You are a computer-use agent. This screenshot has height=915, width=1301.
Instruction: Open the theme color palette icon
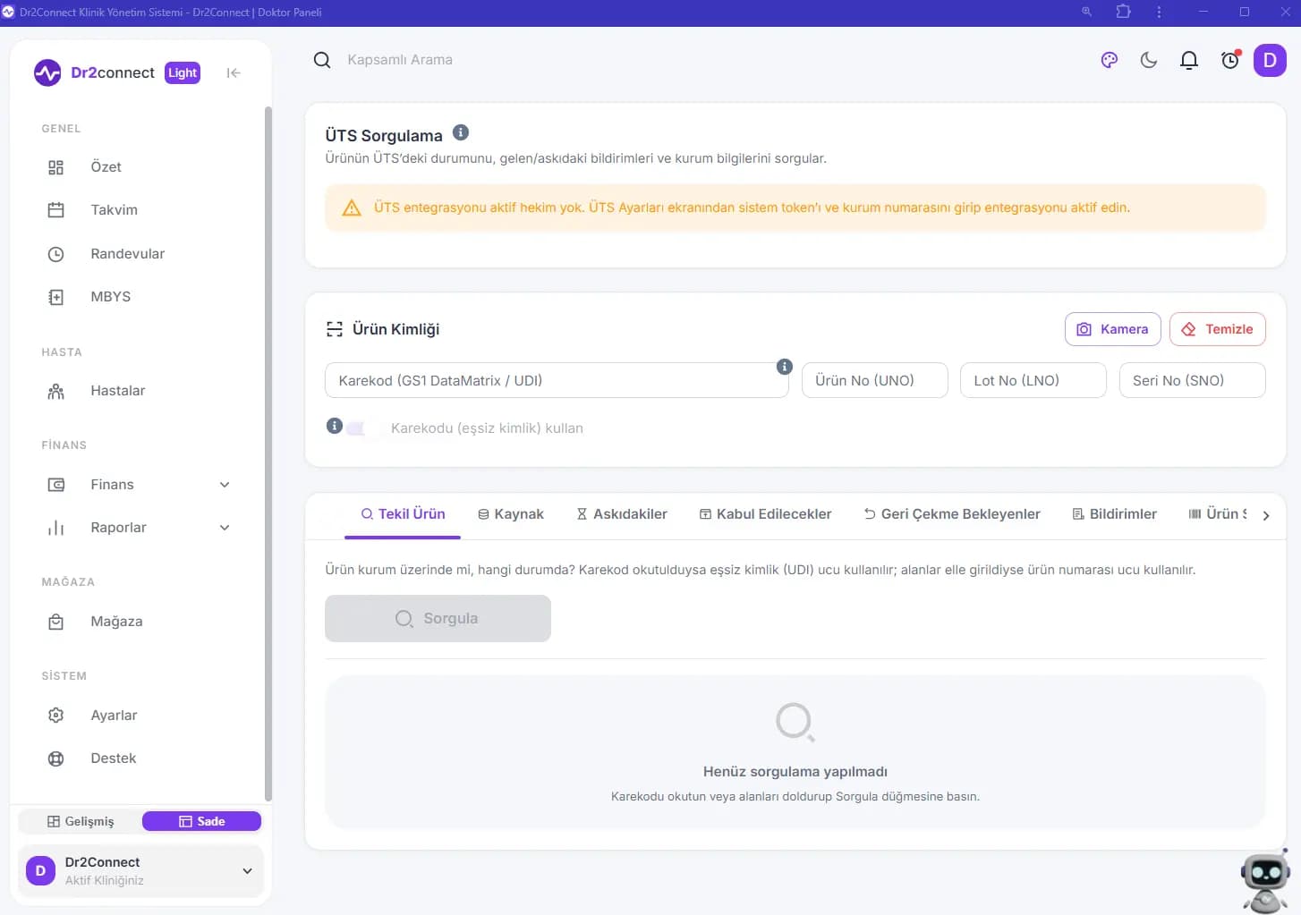click(1110, 60)
